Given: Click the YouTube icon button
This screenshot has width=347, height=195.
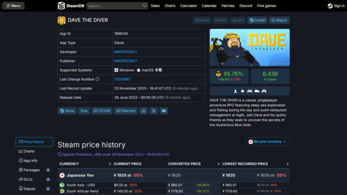Looking at the screenshot, I should (164, 111).
